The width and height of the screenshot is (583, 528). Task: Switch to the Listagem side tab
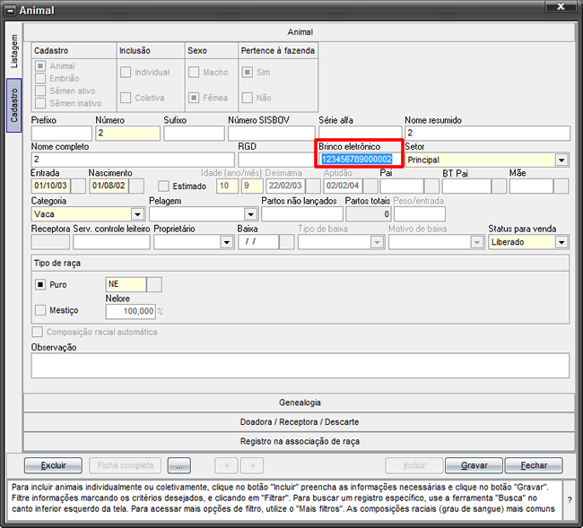(13, 52)
